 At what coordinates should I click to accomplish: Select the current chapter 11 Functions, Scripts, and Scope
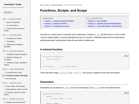click(15, 75)
